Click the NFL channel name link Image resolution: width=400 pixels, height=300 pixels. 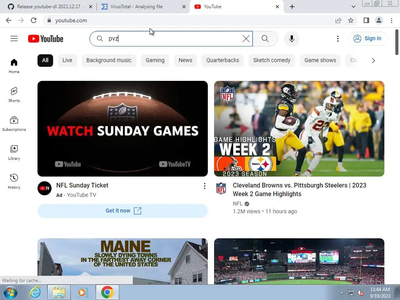(x=237, y=204)
